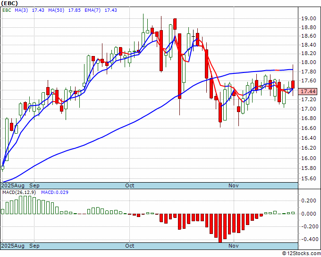Click "Oct" on the price chart date axis
Image resolution: width=321 pixels, height=257 pixels.
point(130,186)
